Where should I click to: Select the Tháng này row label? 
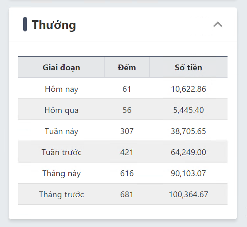pyautogui.click(x=61, y=173)
